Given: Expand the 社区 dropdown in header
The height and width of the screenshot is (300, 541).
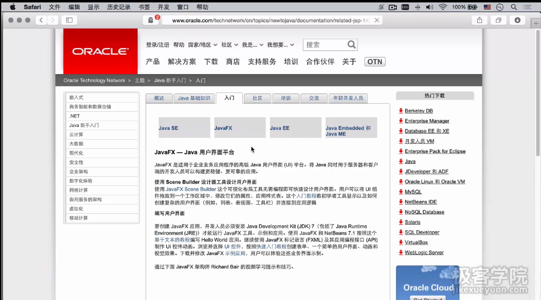Looking at the screenshot, I should click(230, 45).
